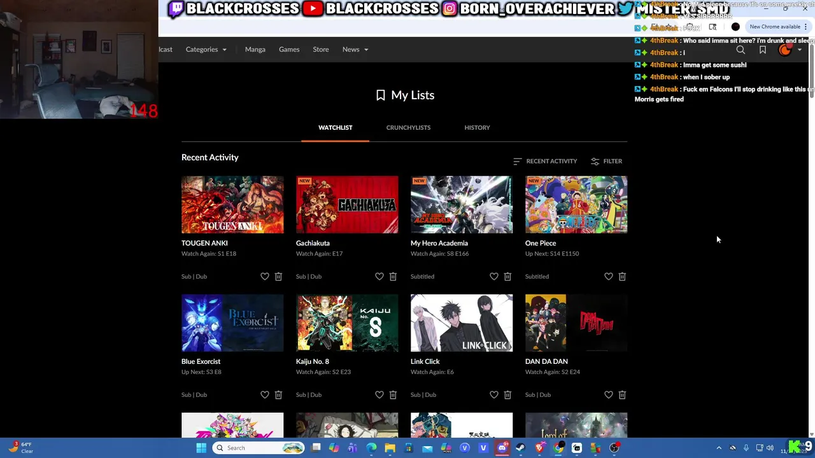Open the weather widget showing 64°F
The height and width of the screenshot is (458, 815).
[x=20, y=448]
